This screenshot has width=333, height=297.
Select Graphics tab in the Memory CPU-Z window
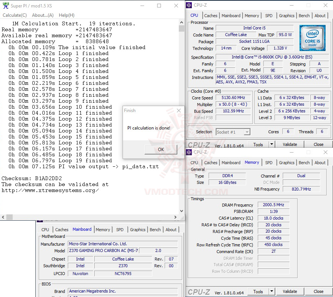click(x=286, y=163)
